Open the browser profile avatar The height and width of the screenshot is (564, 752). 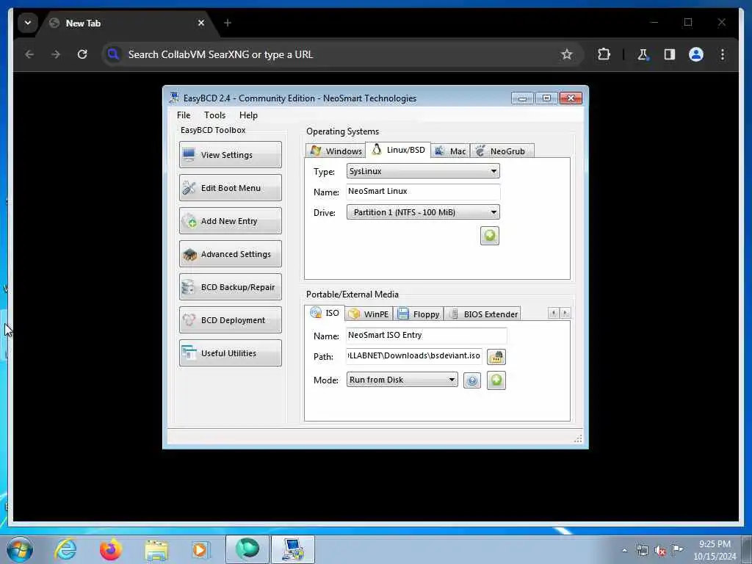pos(696,54)
